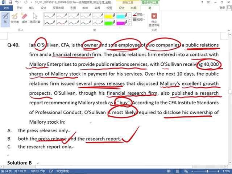Open the Insert (插入) ribbon tab
The image size is (232, 174).
pos(32,8)
